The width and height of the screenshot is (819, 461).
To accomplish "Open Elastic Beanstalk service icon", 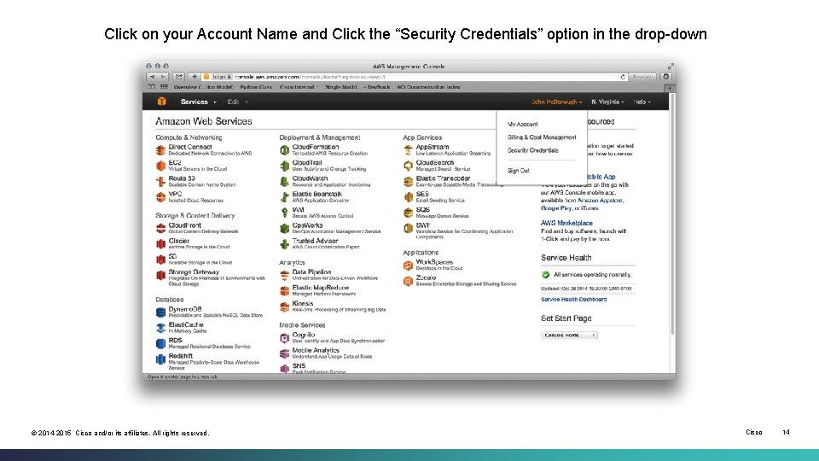I will tap(285, 197).
